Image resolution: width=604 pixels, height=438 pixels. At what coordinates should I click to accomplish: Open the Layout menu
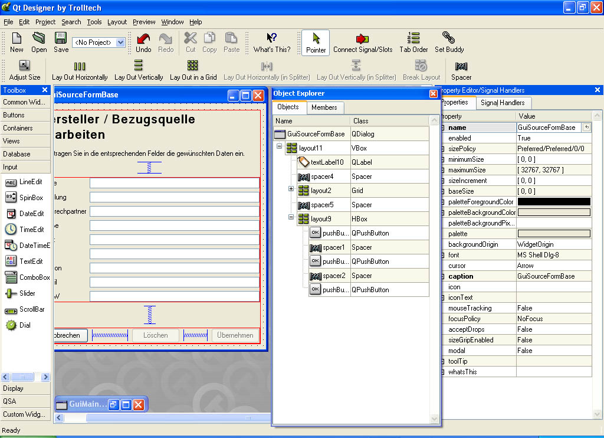click(117, 22)
